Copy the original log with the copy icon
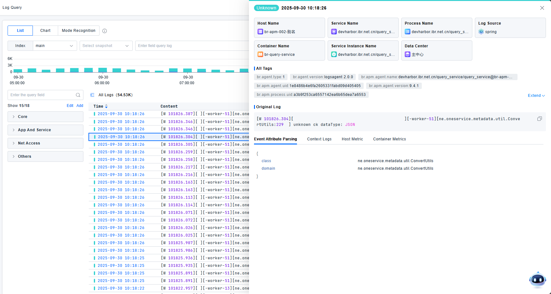This screenshot has height=294, width=551. pyautogui.click(x=539, y=119)
